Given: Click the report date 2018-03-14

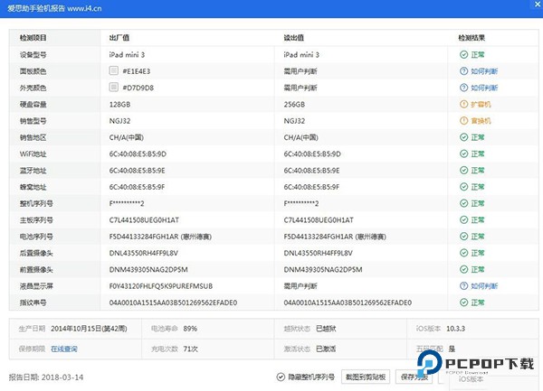Looking at the screenshot, I should pos(62,377).
